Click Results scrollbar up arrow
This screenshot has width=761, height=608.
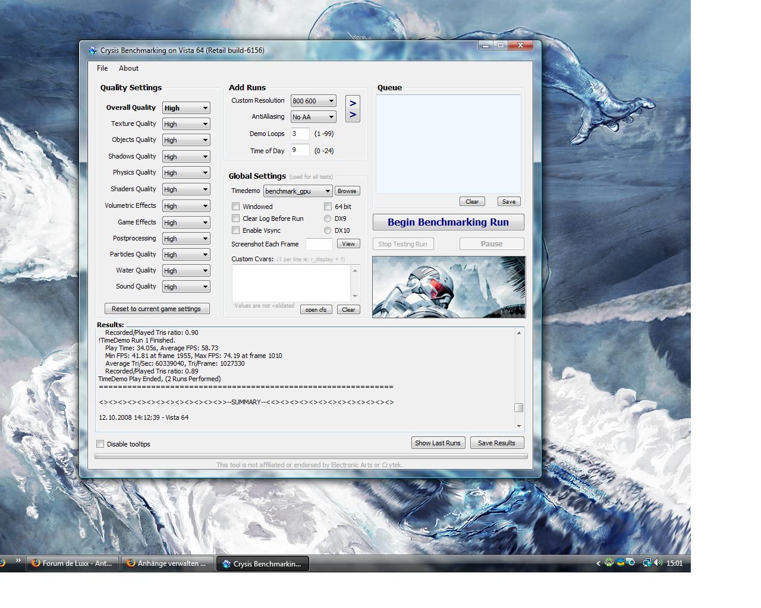[518, 332]
